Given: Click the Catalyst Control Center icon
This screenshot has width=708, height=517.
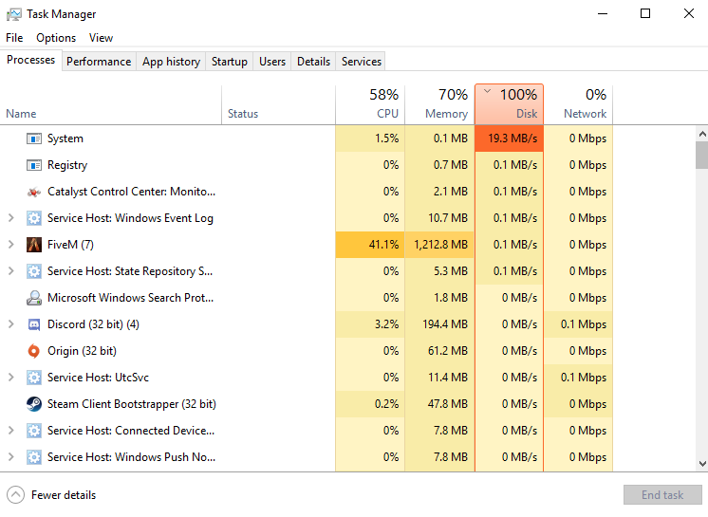Looking at the screenshot, I should click(x=34, y=192).
